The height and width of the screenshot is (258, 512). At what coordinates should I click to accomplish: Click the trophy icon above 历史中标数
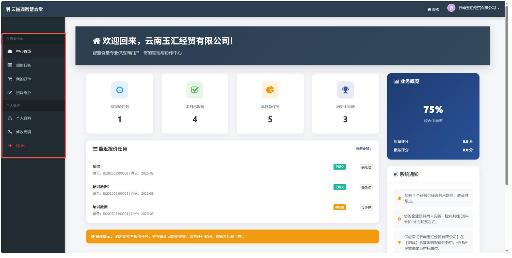[x=345, y=90]
